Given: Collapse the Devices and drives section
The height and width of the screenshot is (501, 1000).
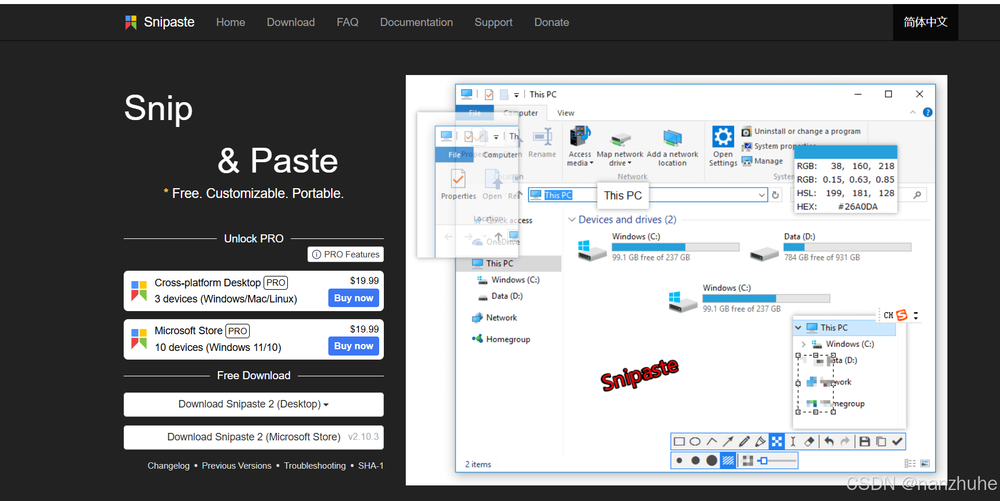Looking at the screenshot, I should tap(572, 219).
